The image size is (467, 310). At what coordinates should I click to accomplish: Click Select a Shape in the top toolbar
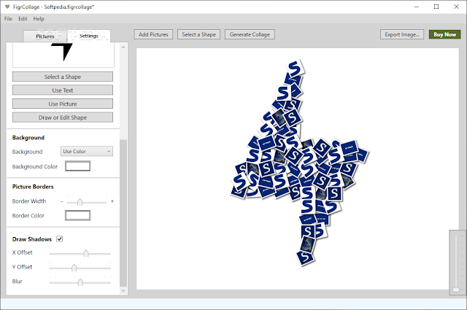pyautogui.click(x=198, y=34)
